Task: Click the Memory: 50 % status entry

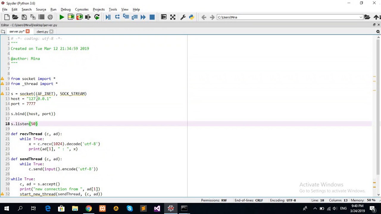Action: [363, 200]
